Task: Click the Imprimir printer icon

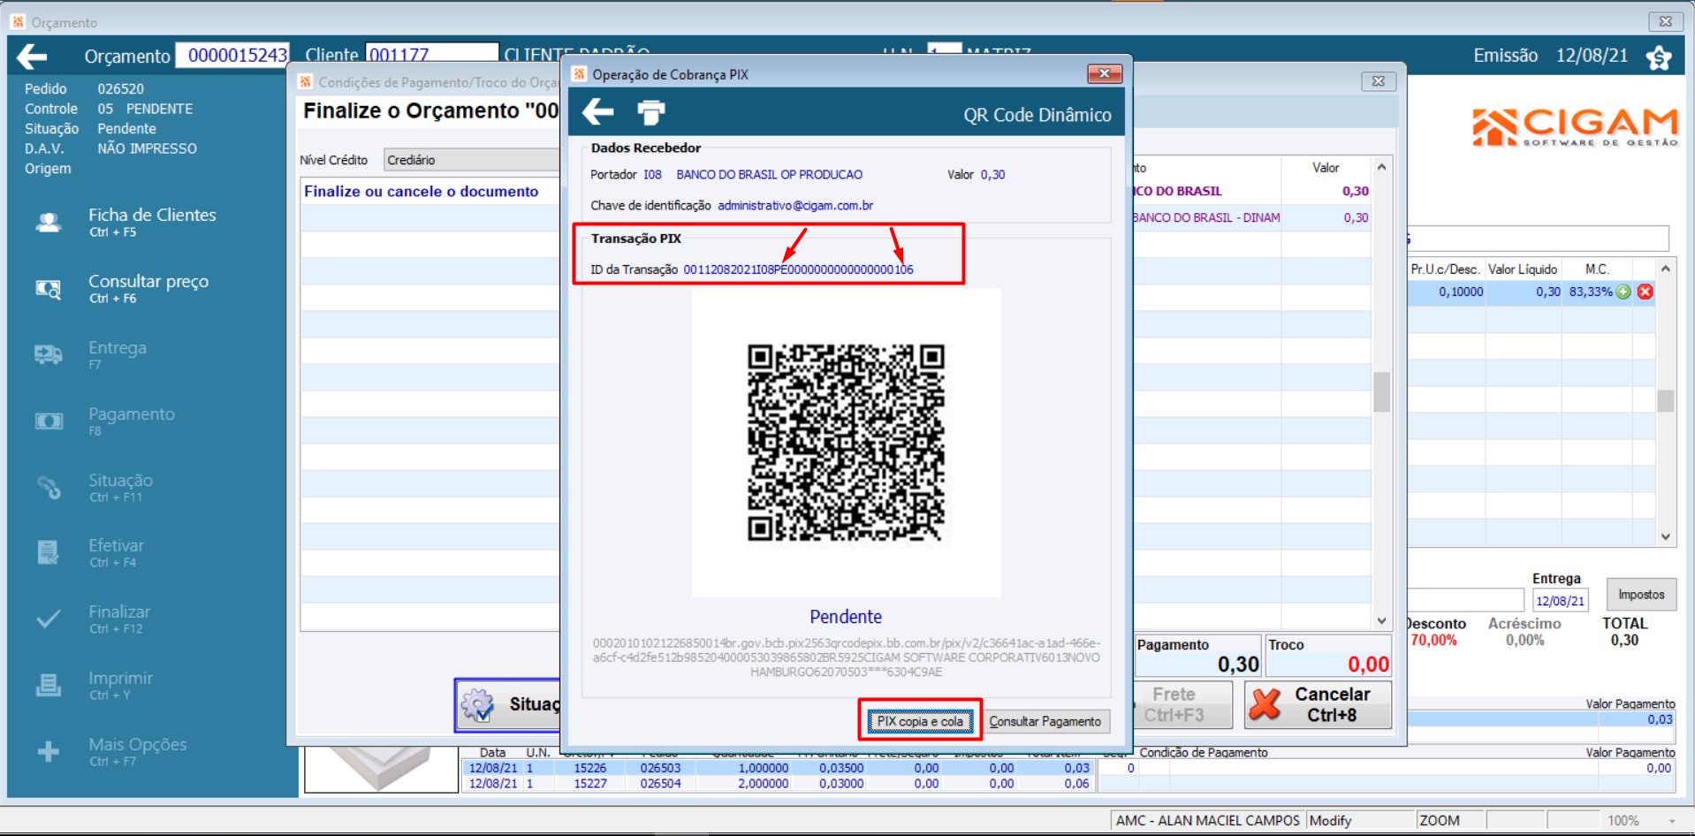Action: (49, 685)
